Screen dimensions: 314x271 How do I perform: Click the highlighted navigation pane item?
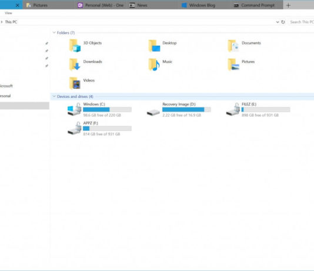[x=25, y=106]
